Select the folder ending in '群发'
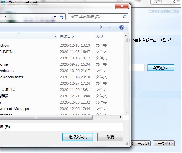 click(4, 96)
